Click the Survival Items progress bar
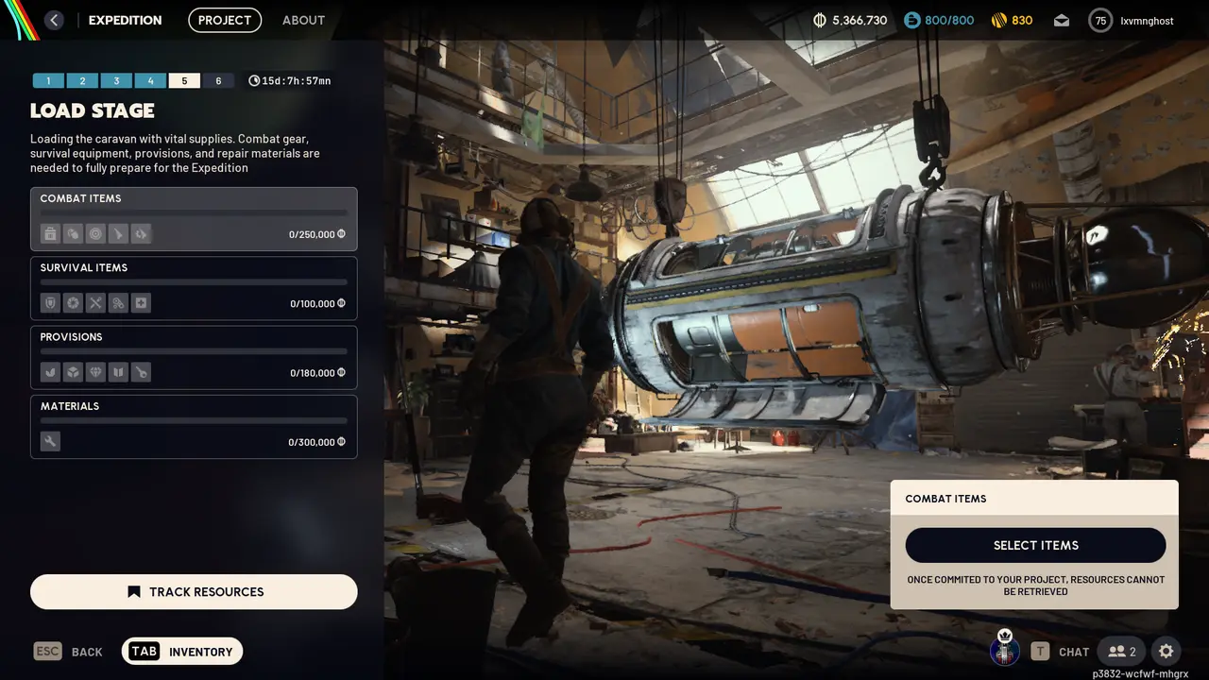Viewport: 1209px width, 680px height. 194,282
